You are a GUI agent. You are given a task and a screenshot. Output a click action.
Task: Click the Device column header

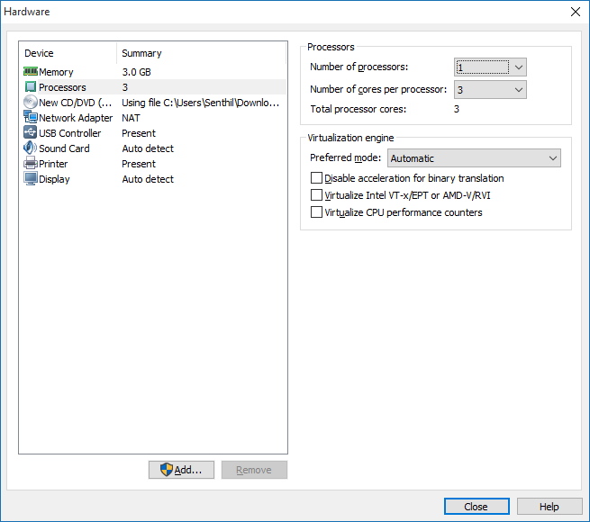tap(39, 53)
